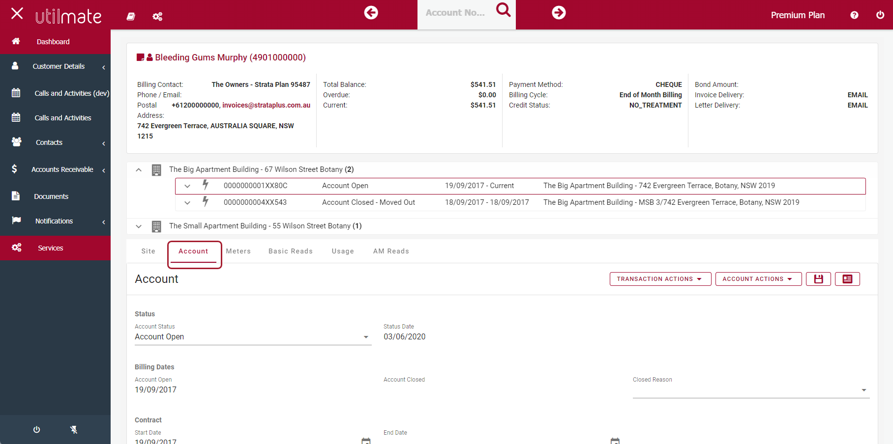Open Services in sidebar
The height and width of the screenshot is (444, 893).
[x=55, y=248]
